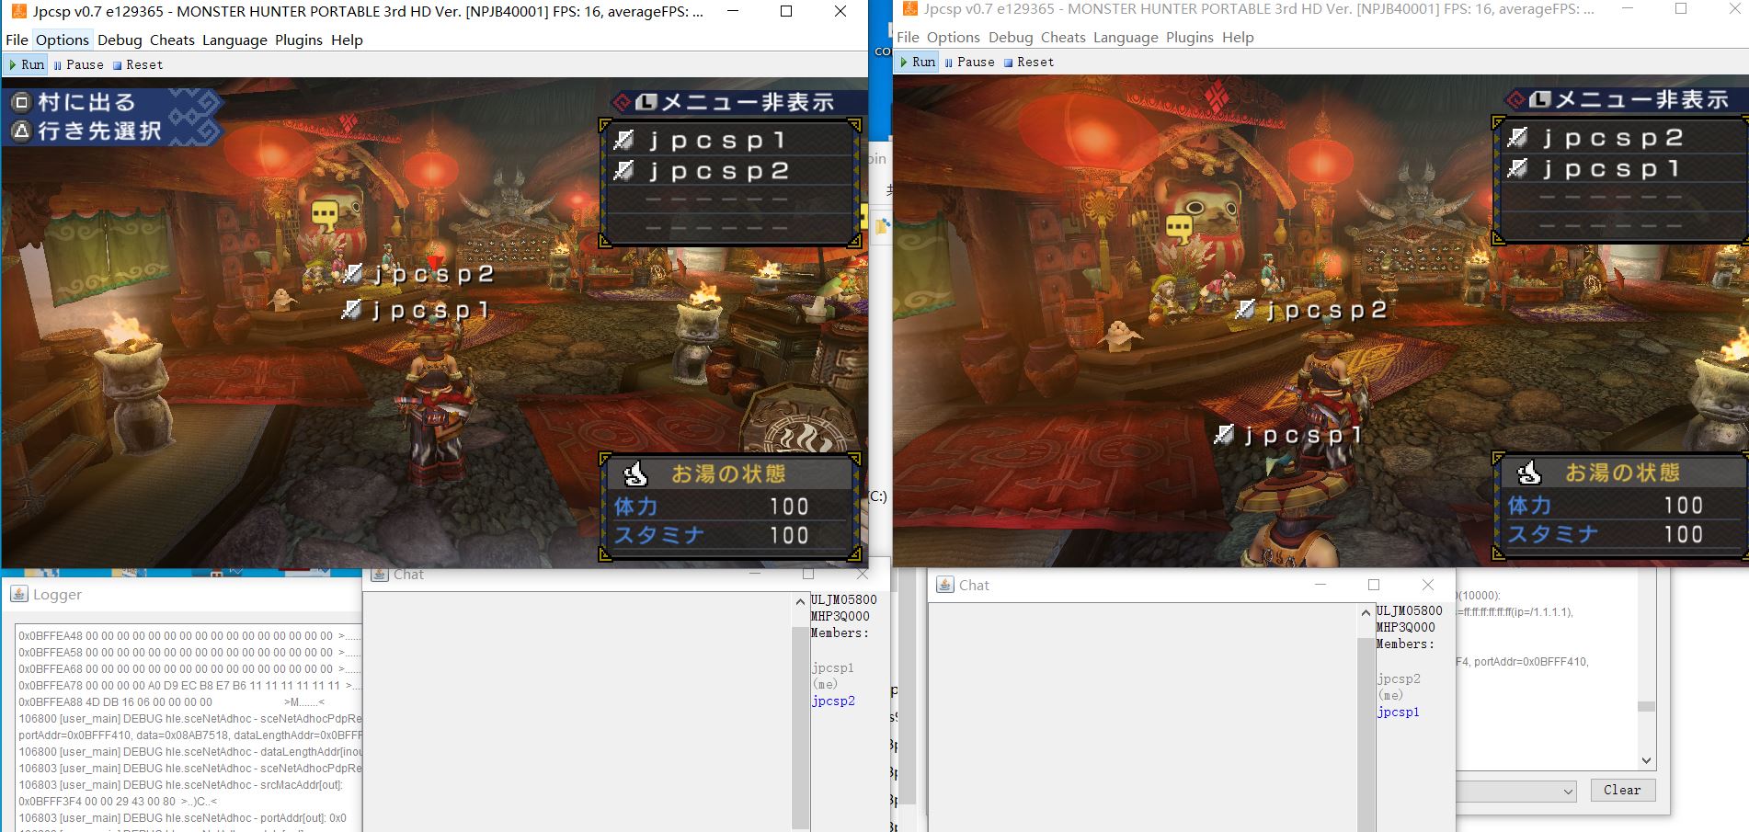The width and height of the screenshot is (1749, 832).
Task: Pause emulation in the right Jpcsp window
Action: 969,62
